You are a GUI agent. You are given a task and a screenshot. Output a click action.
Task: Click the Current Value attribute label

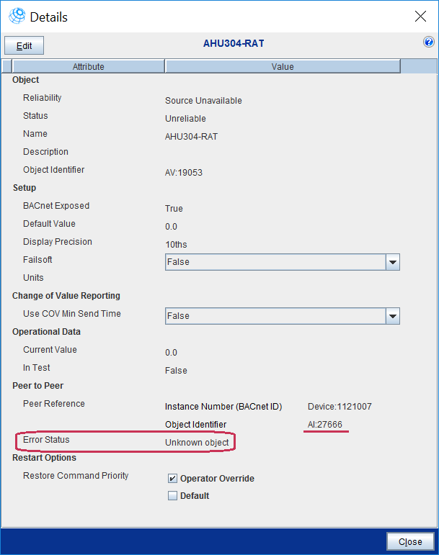click(x=50, y=350)
